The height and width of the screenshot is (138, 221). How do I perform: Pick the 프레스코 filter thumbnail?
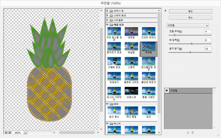point(131,91)
